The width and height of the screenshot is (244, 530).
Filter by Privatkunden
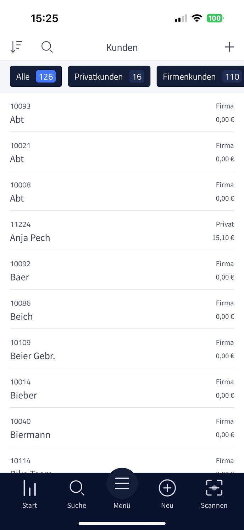[x=109, y=76]
